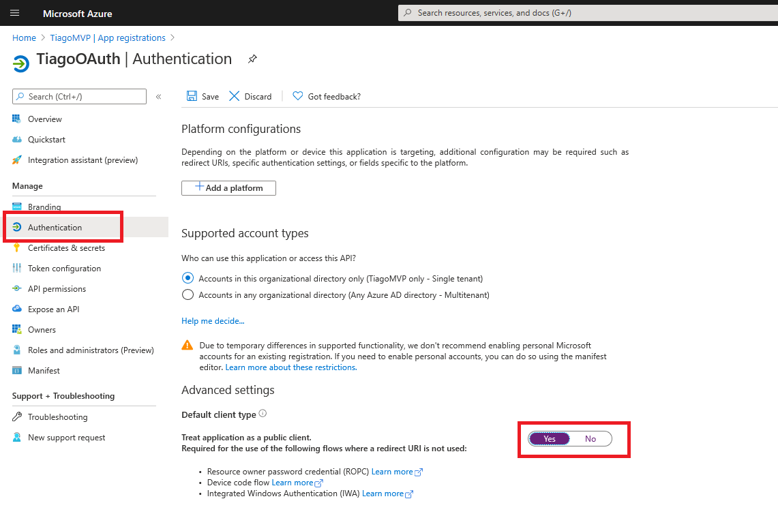
Task: Select single tenant accounts radio option
Action: [x=188, y=278]
